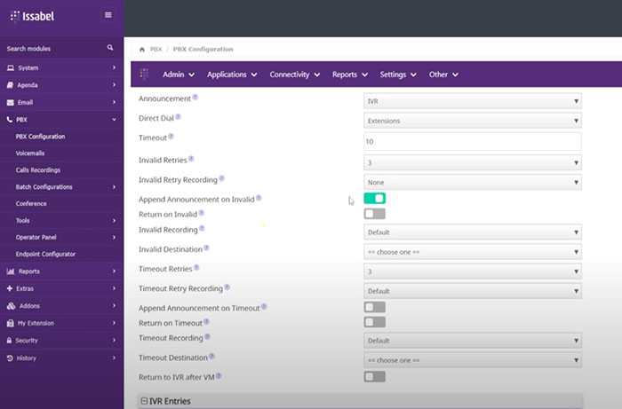
Task: Open the Connectivity menu
Action: click(x=295, y=75)
